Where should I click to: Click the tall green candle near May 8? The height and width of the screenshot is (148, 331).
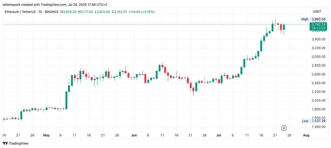[x=66, y=100]
